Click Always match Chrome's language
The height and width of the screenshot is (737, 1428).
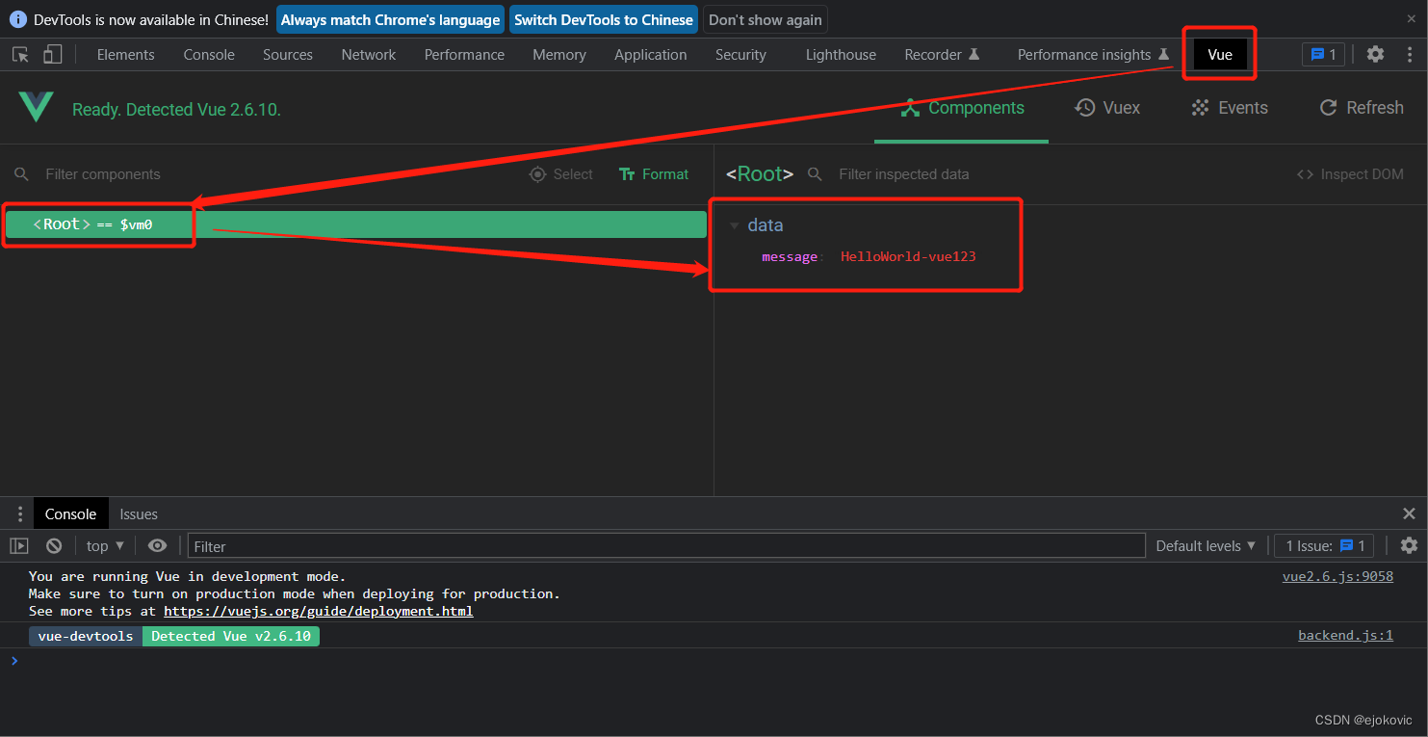pyautogui.click(x=391, y=19)
